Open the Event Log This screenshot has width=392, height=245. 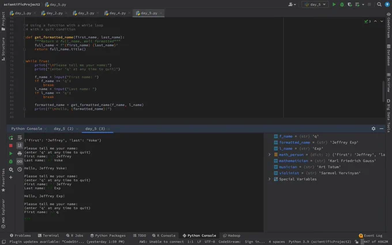coord(371,236)
